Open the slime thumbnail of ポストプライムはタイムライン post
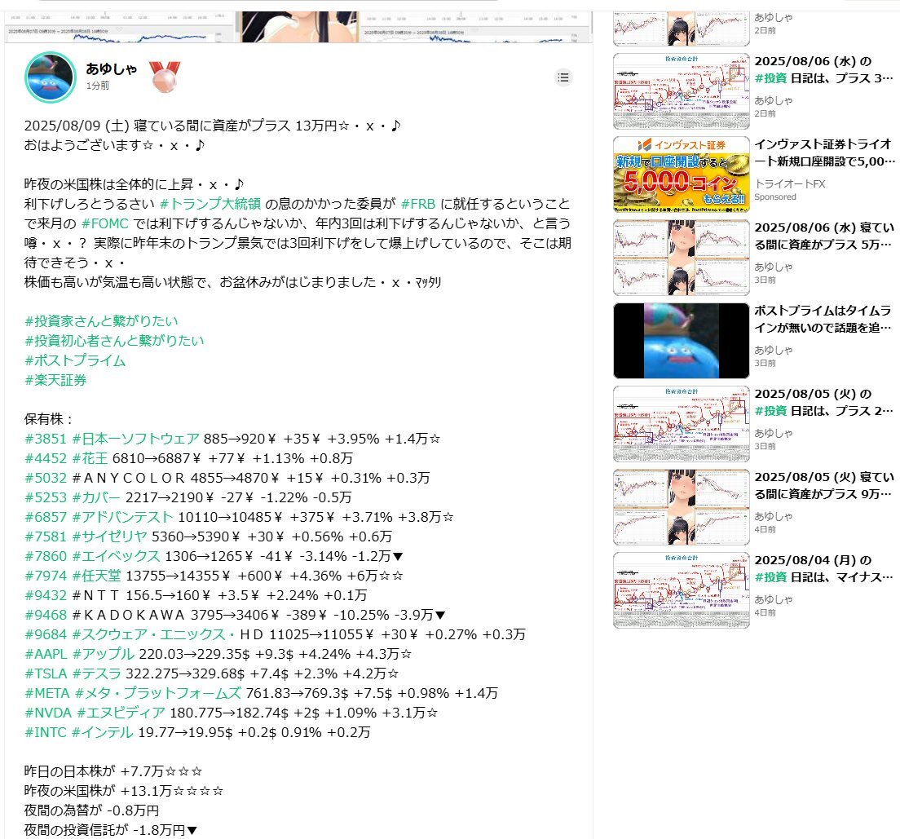This screenshot has width=900, height=839. [682, 341]
